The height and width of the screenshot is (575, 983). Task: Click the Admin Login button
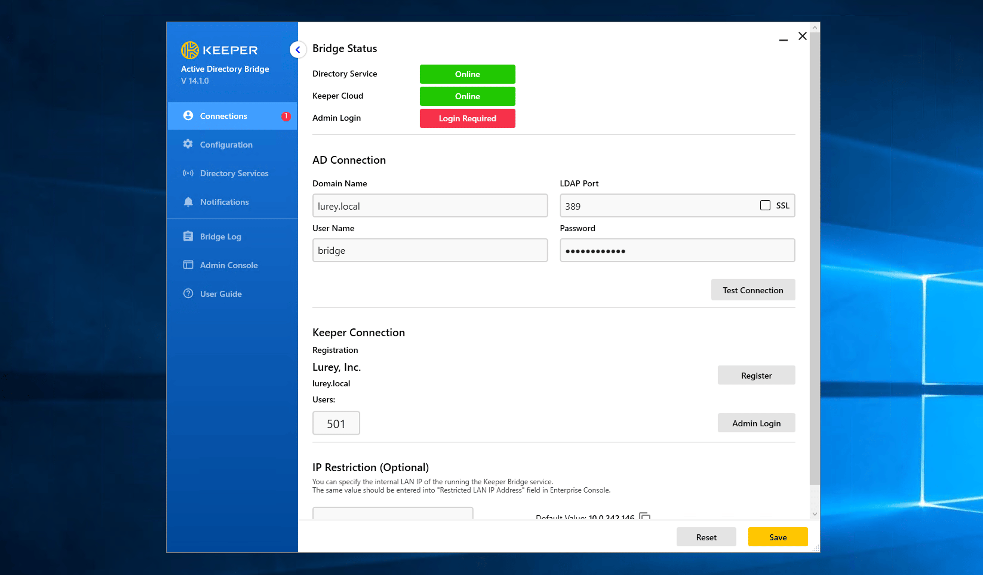[x=756, y=423]
